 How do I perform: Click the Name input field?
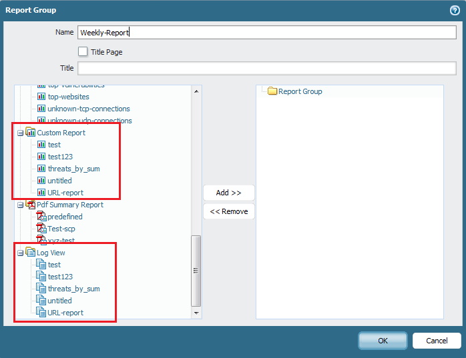click(x=267, y=33)
